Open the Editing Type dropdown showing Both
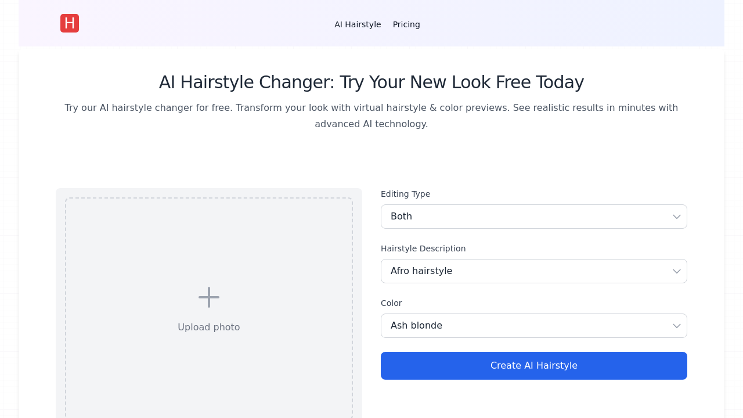Image resolution: width=743 pixels, height=418 pixels. [533, 217]
